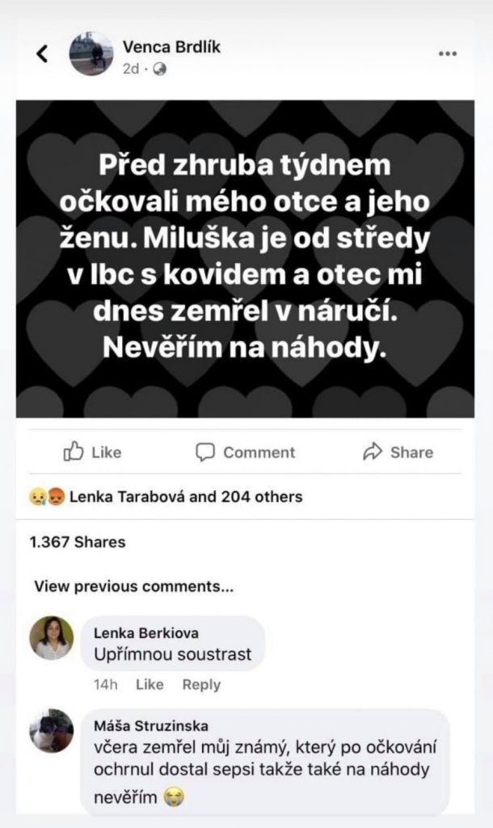Tap the 2d post timestamp

(131, 70)
